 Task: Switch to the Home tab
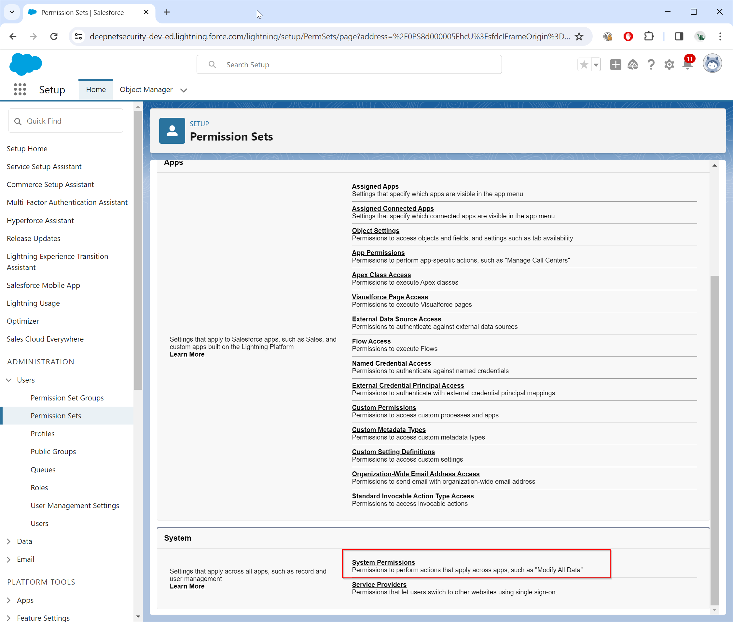(96, 89)
